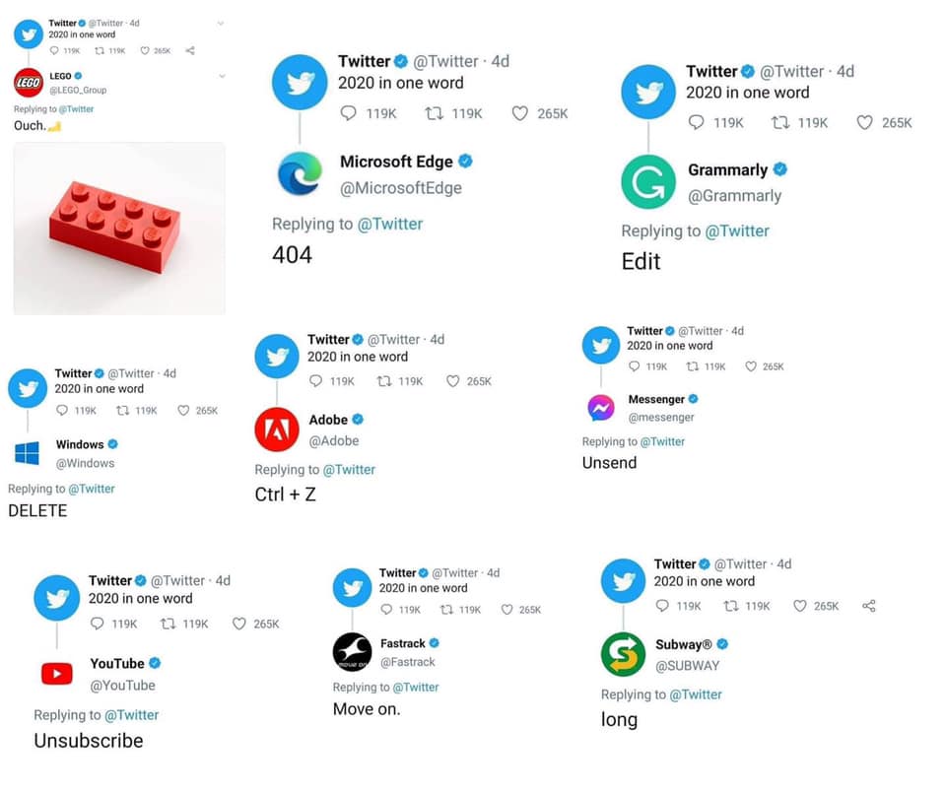Screen dimensions: 946x792
Task: Select the Windows logo avatar
Action: (x=28, y=453)
